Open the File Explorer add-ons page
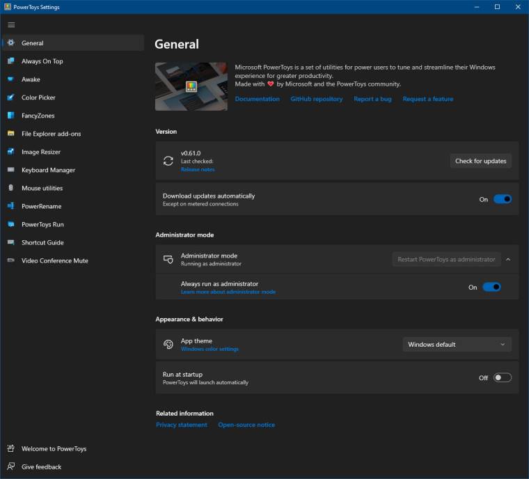Viewport: 529px width, 479px height. pos(51,134)
